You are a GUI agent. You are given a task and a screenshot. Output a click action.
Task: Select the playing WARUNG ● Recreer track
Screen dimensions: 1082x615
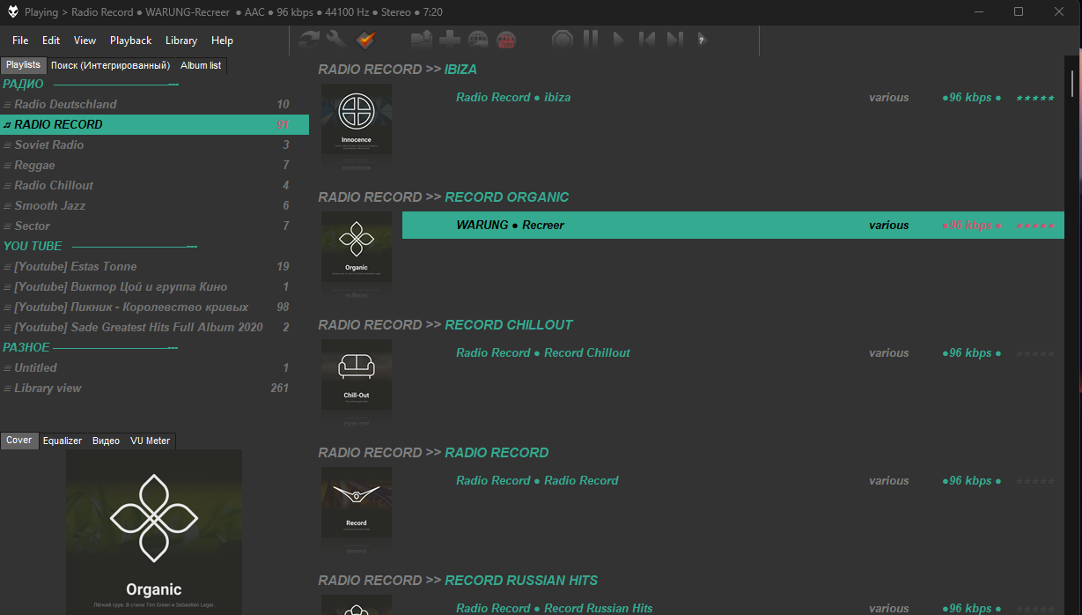point(732,225)
